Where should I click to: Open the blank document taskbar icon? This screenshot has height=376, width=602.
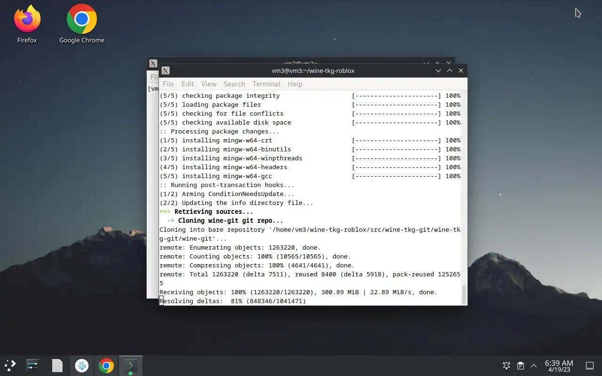[x=57, y=365]
